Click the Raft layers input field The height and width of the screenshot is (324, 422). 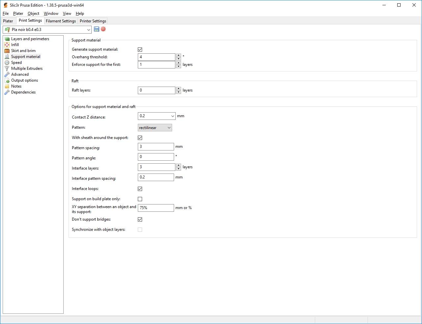157,90
